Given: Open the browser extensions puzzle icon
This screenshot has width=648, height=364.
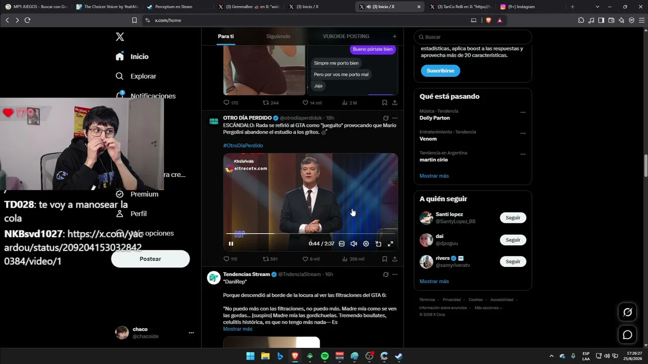Looking at the screenshot, I should (581, 20).
